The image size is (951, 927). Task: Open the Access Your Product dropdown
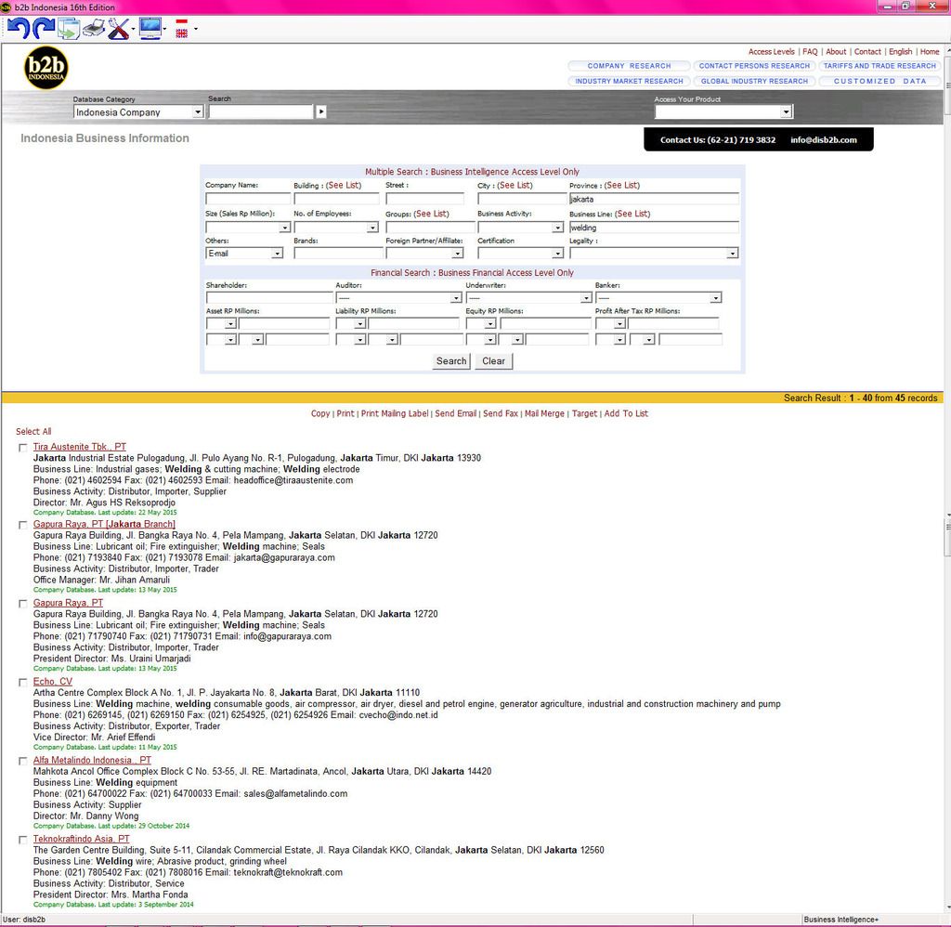point(723,111)
